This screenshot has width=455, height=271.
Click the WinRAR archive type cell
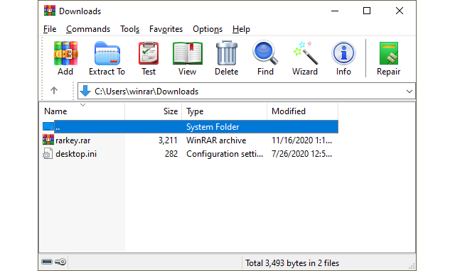pos(216,140)
